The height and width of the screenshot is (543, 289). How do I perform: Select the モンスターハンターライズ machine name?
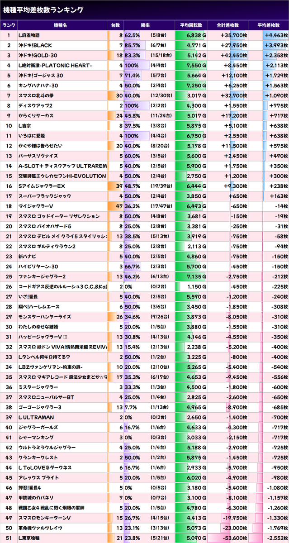click(44, 317)
